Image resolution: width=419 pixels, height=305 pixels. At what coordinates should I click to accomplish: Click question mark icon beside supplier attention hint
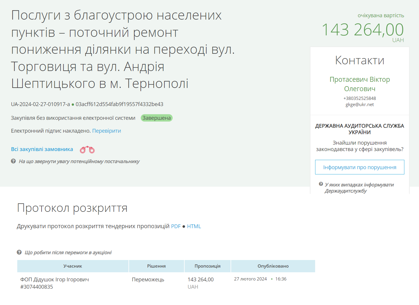(13, 161)
